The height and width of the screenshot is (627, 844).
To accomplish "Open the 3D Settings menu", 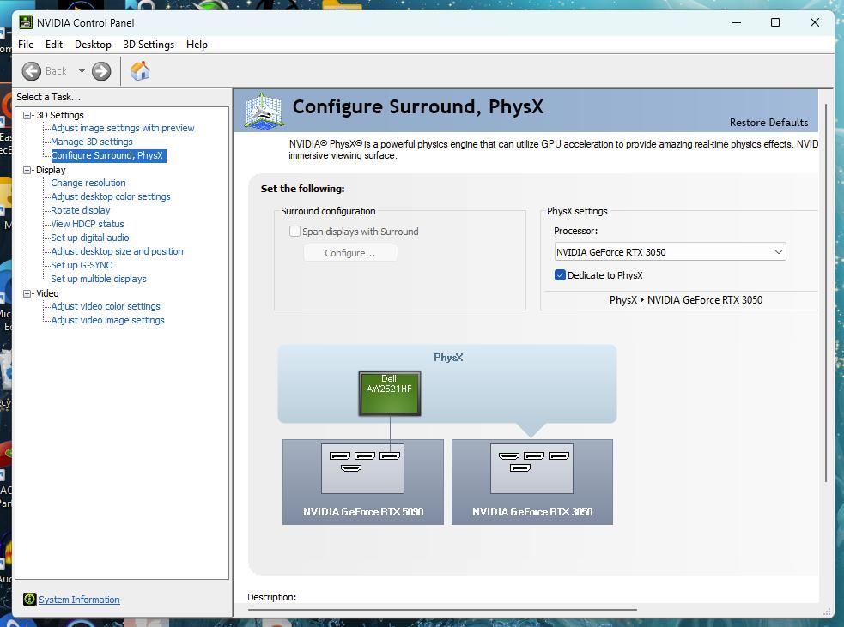I will coord(149,45).
